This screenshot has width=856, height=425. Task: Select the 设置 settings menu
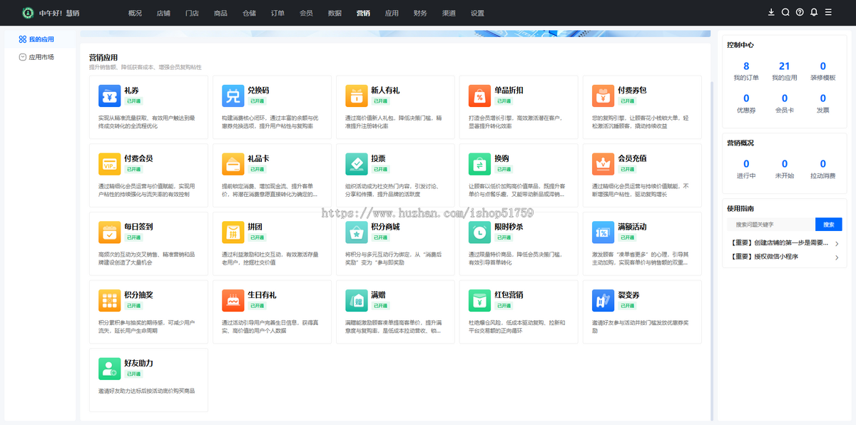point(477,13)
